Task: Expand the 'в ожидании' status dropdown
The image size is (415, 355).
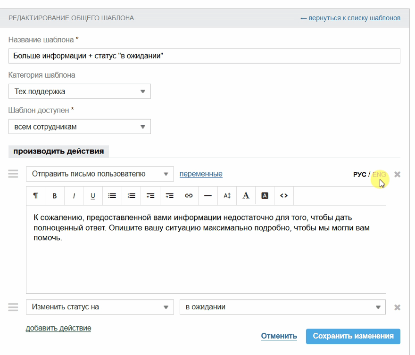Action: (x=282, y=307)
